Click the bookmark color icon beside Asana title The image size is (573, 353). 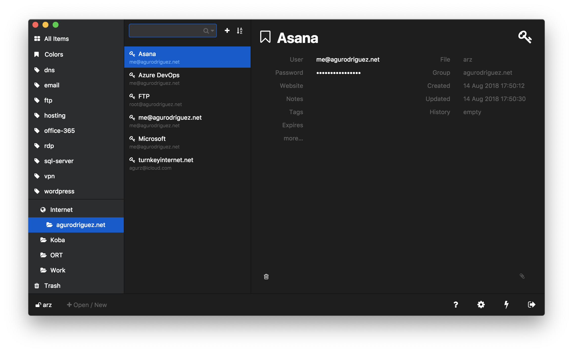265,37
